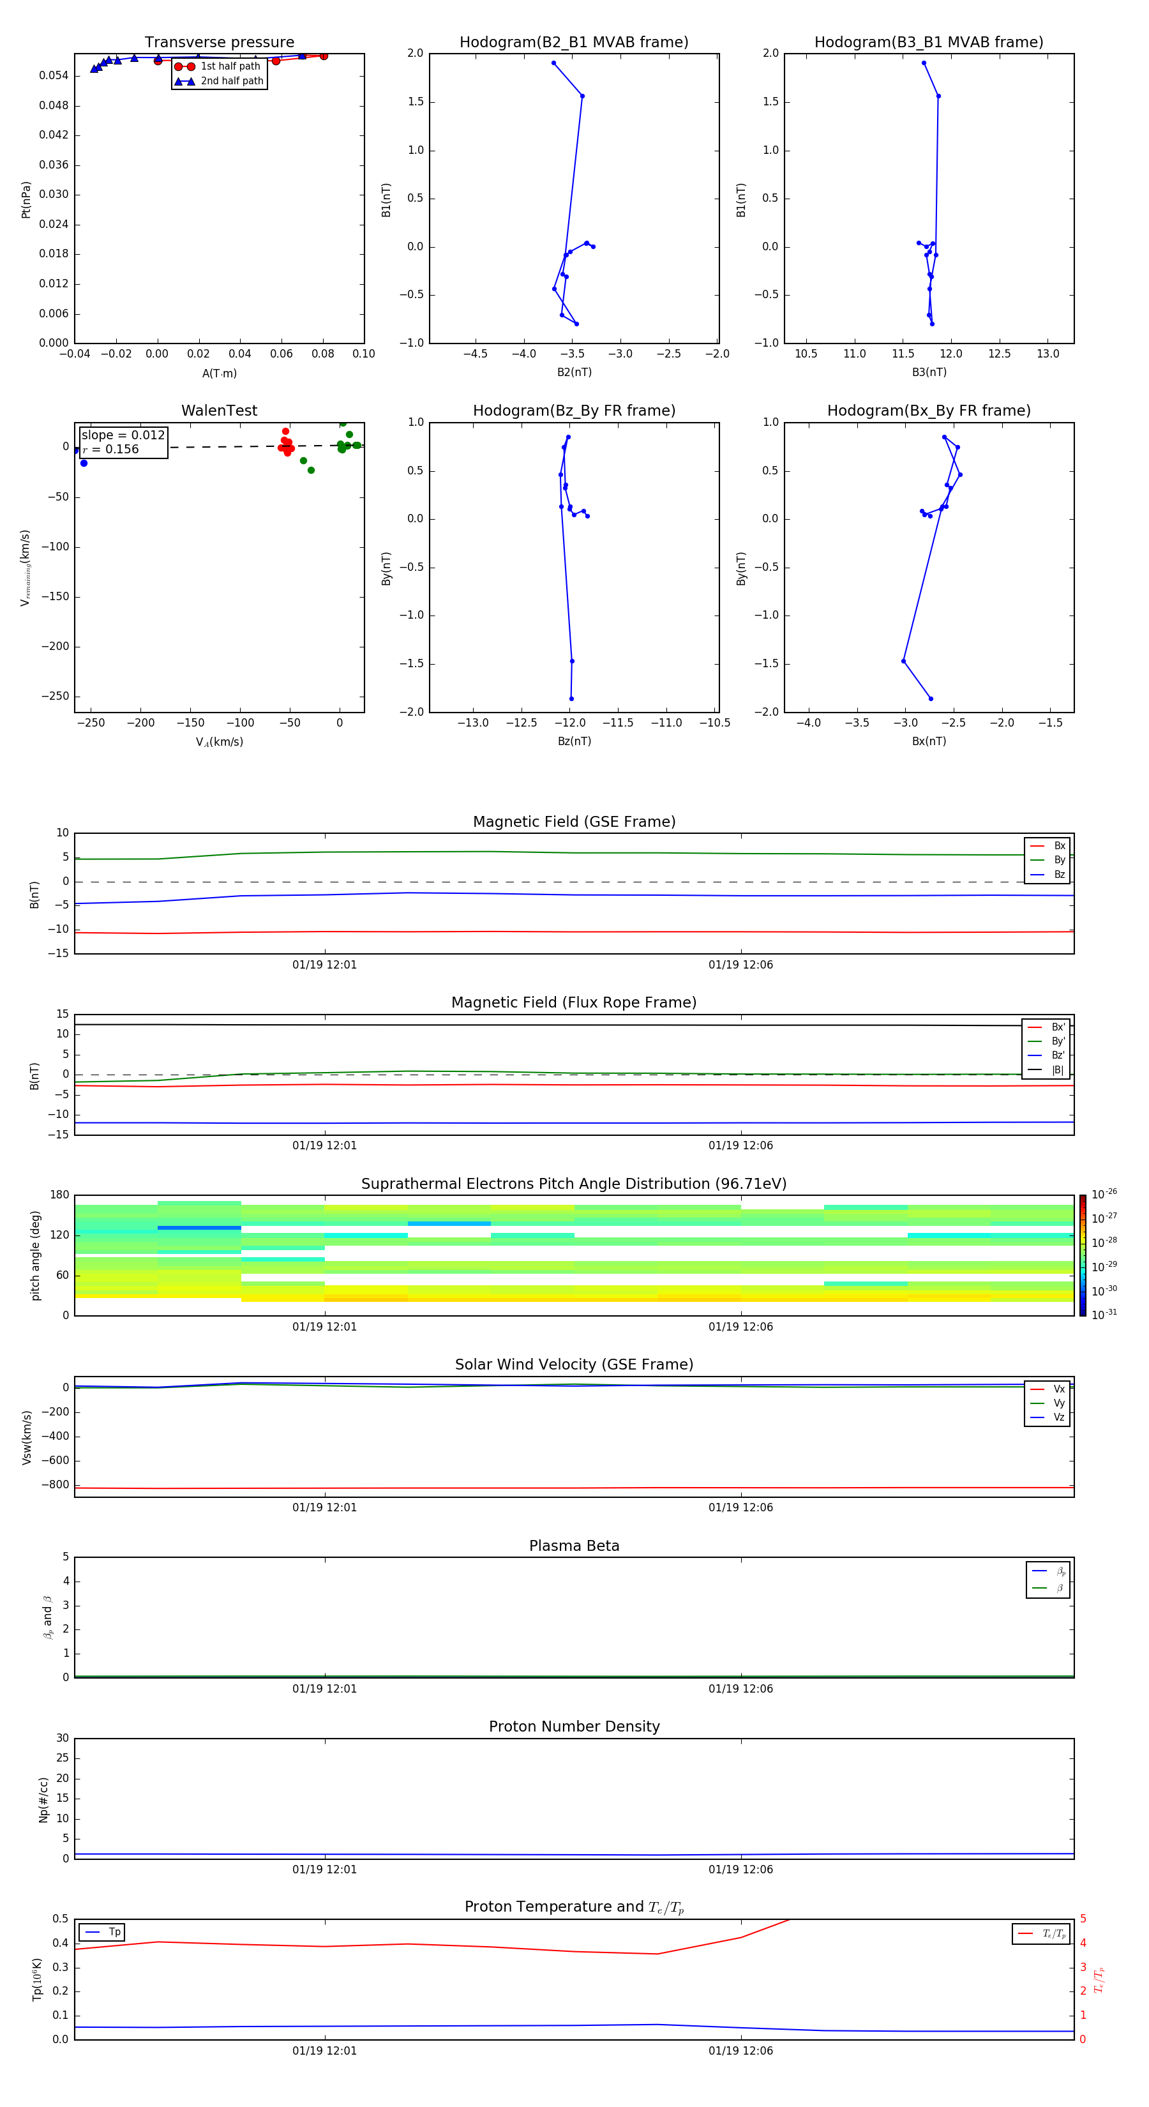Select the By entry in GSE magnetic field legend
Screen dimensions: 1149x2107
[1048, 859]
